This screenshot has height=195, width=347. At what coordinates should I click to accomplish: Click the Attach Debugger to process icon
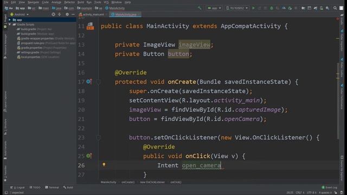[290, 8]
